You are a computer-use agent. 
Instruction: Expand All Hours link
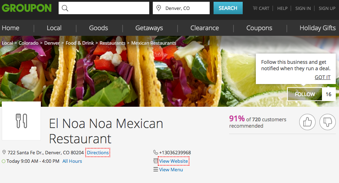[x=72, y=161]
